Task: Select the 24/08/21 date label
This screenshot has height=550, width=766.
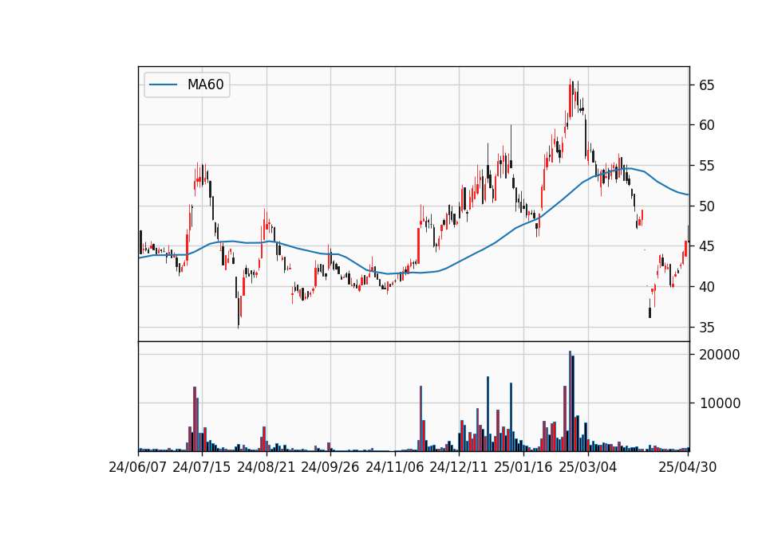Action: pyautogui.click(x=267, y=467)
